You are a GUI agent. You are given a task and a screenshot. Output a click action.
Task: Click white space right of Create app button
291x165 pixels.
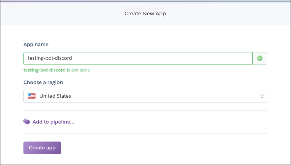[x=163, y=148]
